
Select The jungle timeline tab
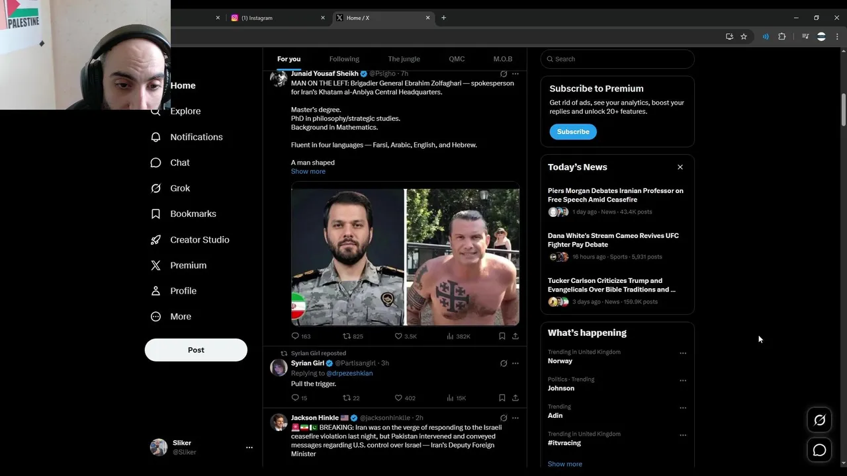404,59
